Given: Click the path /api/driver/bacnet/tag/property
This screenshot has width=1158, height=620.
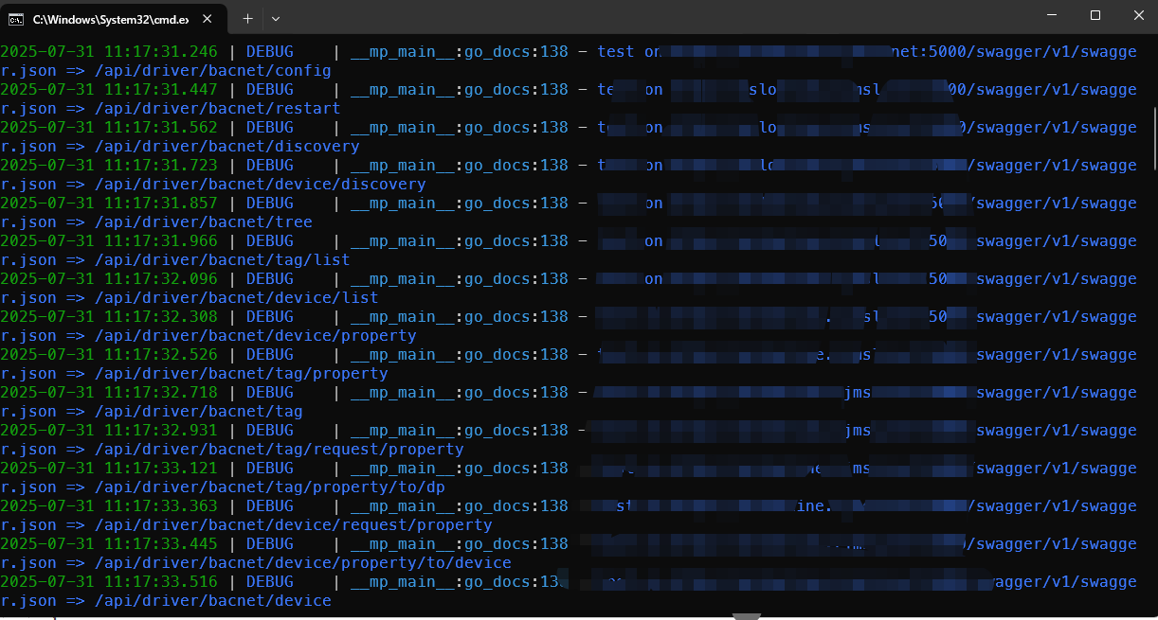Looking at the screenshot, I should [242, 374].
